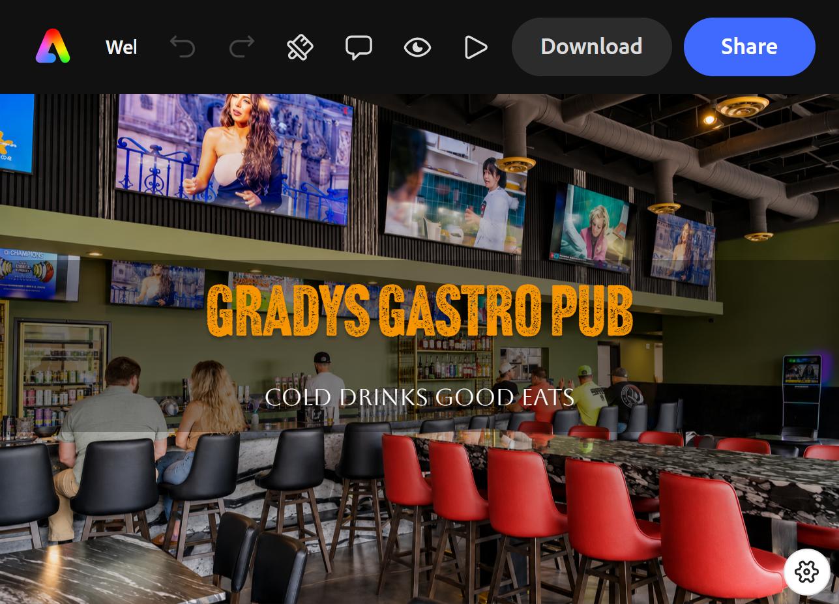
Task: Open the comments speech bubble
Action: [x=359, y=48]
